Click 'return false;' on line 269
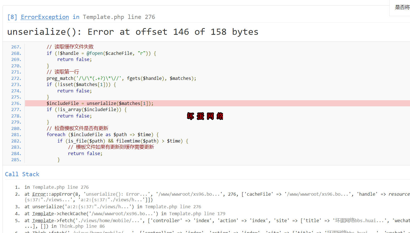Image resolution: width=410 pixels, height=233 pixels. [74, 59]
